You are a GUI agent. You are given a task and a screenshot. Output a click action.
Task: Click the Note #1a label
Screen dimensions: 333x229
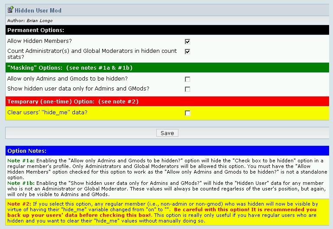coord(21,161)
